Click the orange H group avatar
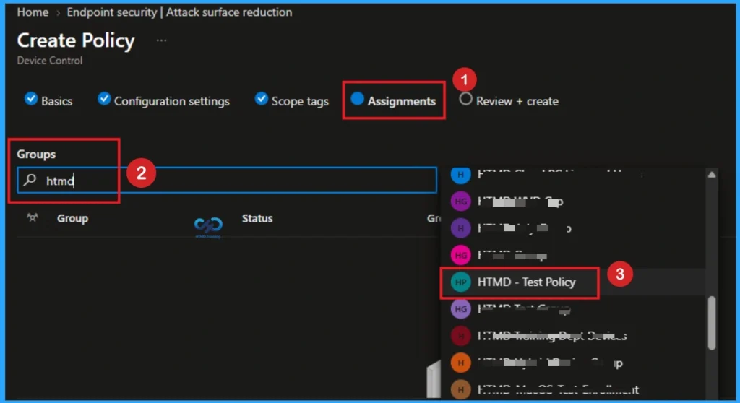Screen dimensions: 740x403 [460, 363]
